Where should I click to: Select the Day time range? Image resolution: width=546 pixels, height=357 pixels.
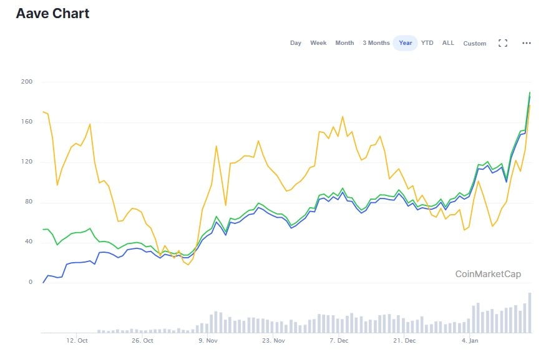[x=295, y=43]
